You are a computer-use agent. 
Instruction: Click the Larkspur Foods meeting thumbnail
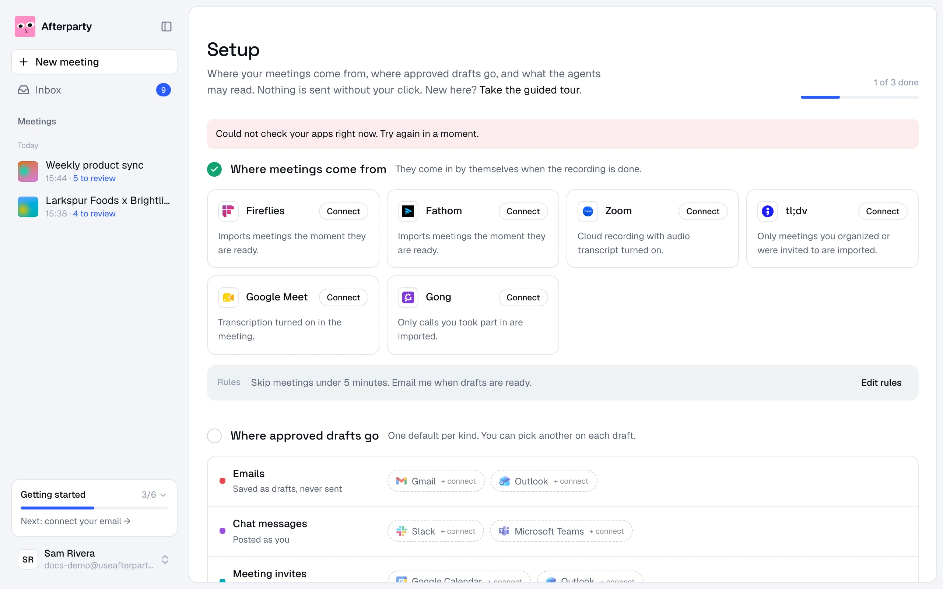[x=28, y=207]
